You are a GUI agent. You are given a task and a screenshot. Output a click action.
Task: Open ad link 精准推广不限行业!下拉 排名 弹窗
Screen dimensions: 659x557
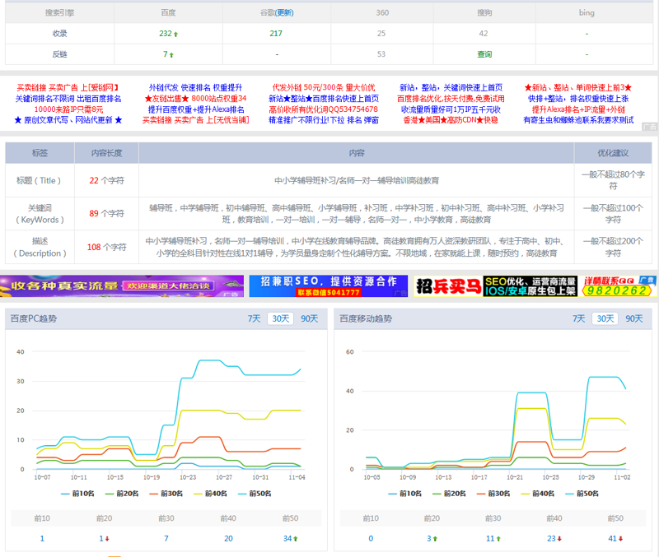[324, 120]
